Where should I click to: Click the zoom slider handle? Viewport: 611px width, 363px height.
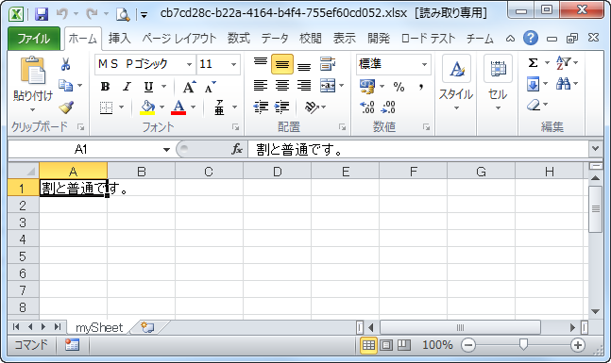tap(523, 345)
